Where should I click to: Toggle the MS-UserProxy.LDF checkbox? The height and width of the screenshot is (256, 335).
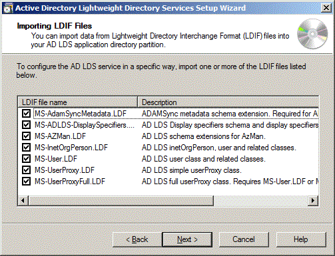click(26, 170)
